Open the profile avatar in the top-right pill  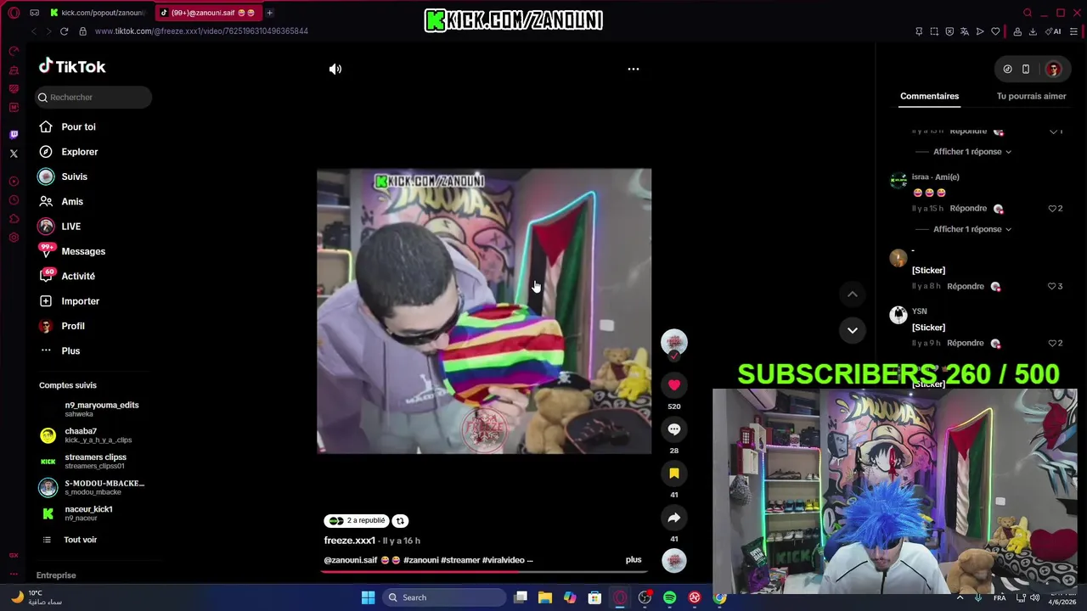[x=1053, y=70]
